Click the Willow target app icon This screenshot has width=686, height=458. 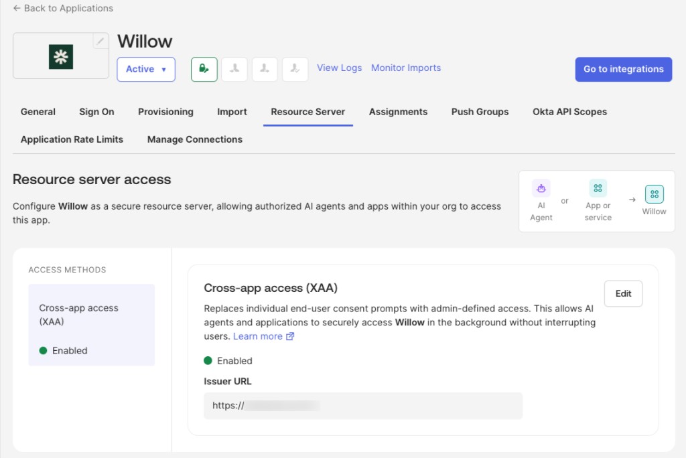click(654, 194)
